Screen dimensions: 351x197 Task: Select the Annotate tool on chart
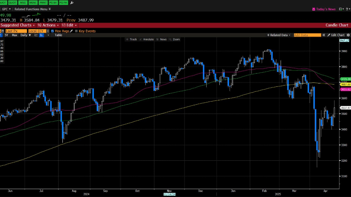pos(146,39)
